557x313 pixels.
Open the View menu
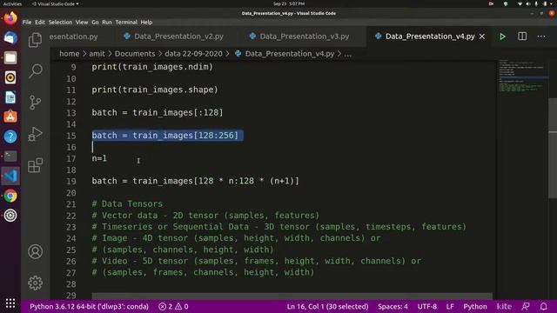[82, 22]
